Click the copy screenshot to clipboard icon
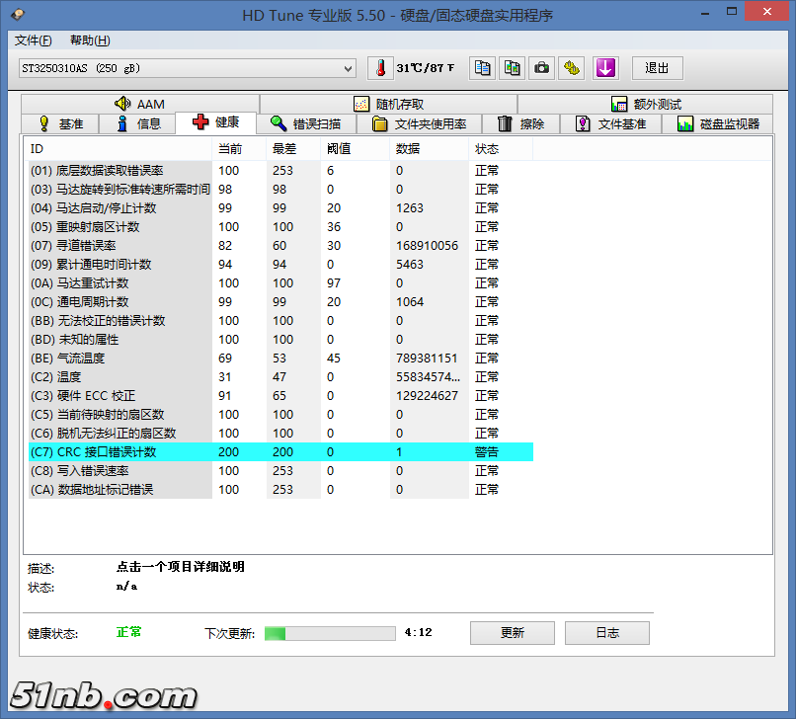The image size is (796, 719). 512,68
